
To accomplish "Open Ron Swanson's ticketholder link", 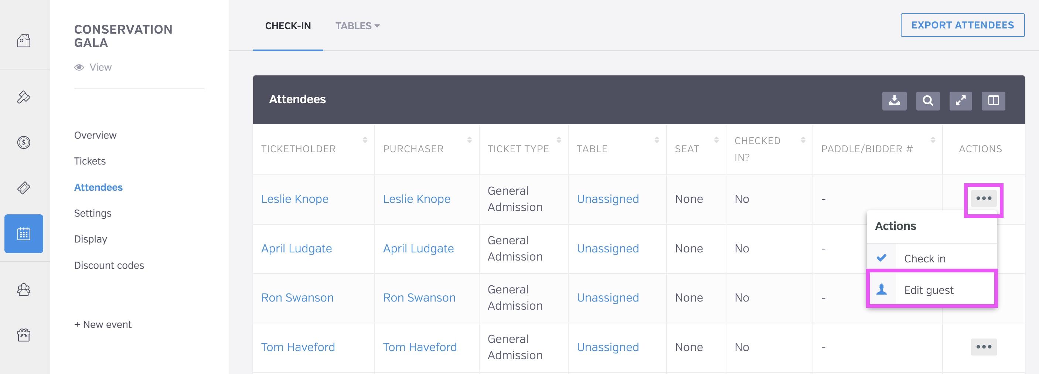I will pos(297,297).
